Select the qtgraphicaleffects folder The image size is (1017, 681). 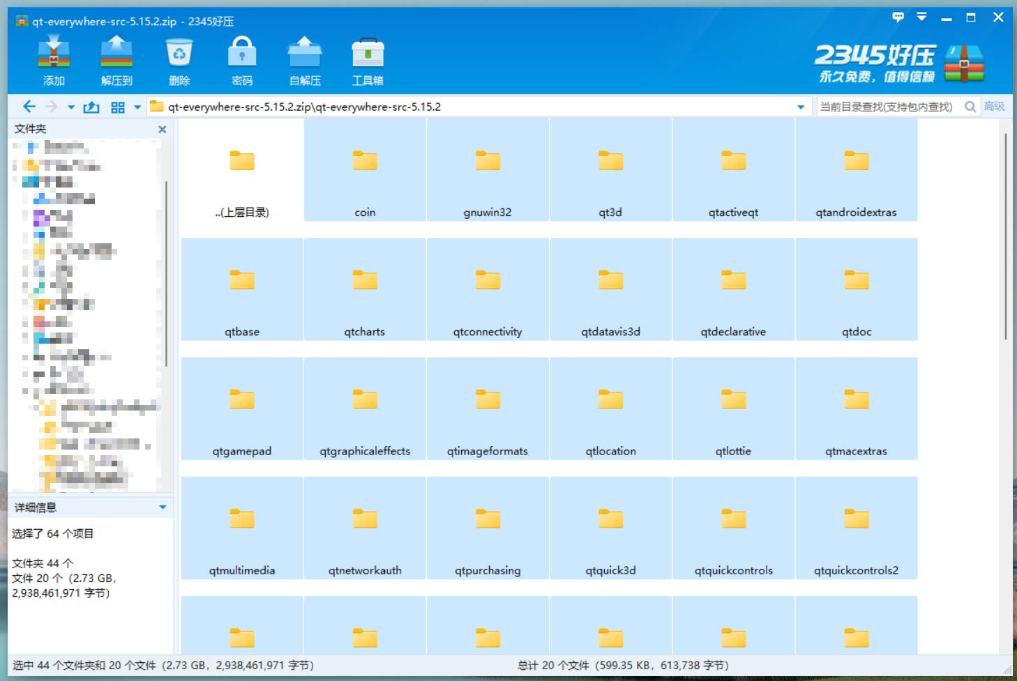pos(365,408)
